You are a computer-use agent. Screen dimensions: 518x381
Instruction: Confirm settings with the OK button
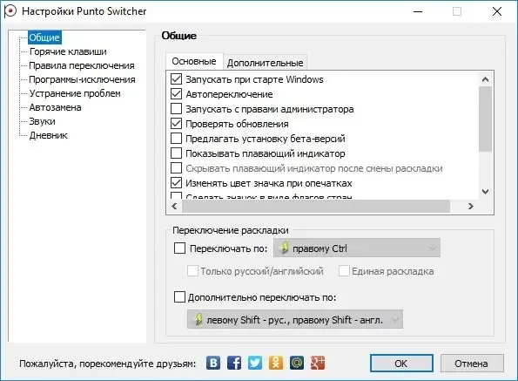(x=401, y=364)
